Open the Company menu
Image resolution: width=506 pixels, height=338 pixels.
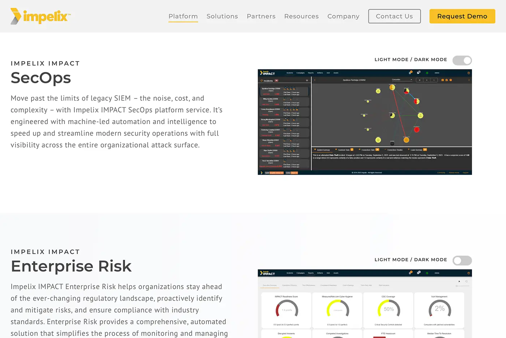343,16
